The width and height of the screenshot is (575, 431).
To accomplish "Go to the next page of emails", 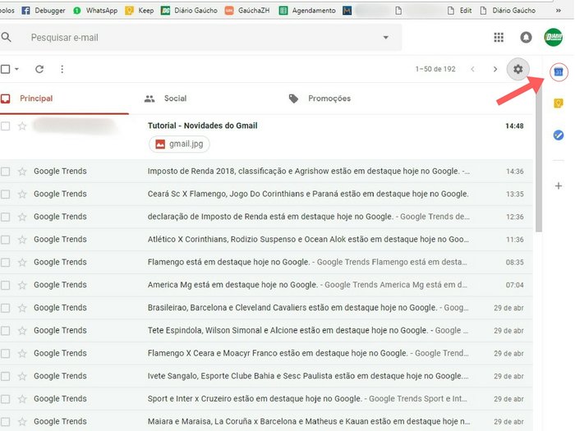I will point(495,69).
